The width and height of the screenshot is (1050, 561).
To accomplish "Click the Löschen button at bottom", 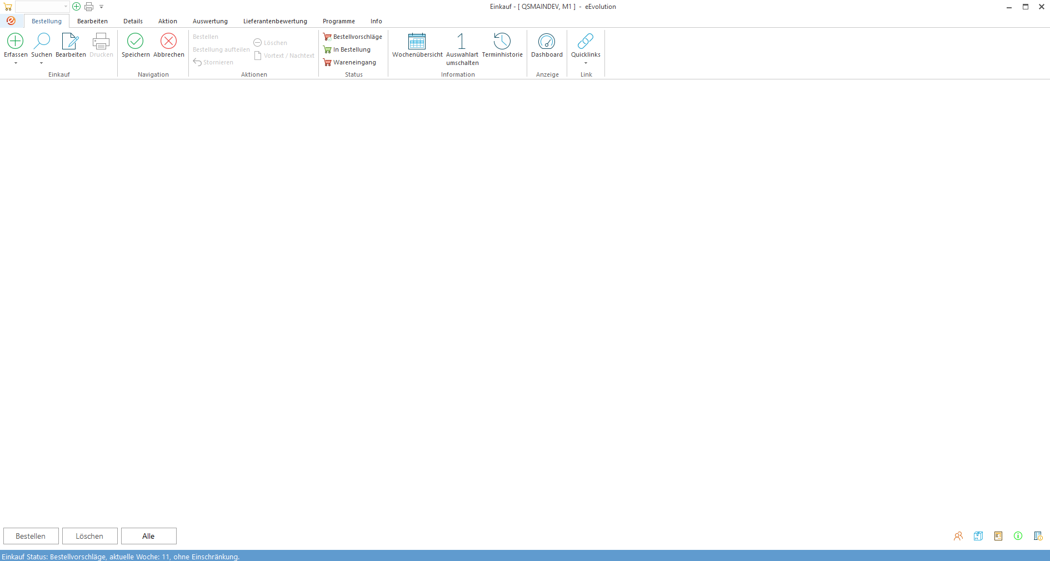I will pos(90,536).
